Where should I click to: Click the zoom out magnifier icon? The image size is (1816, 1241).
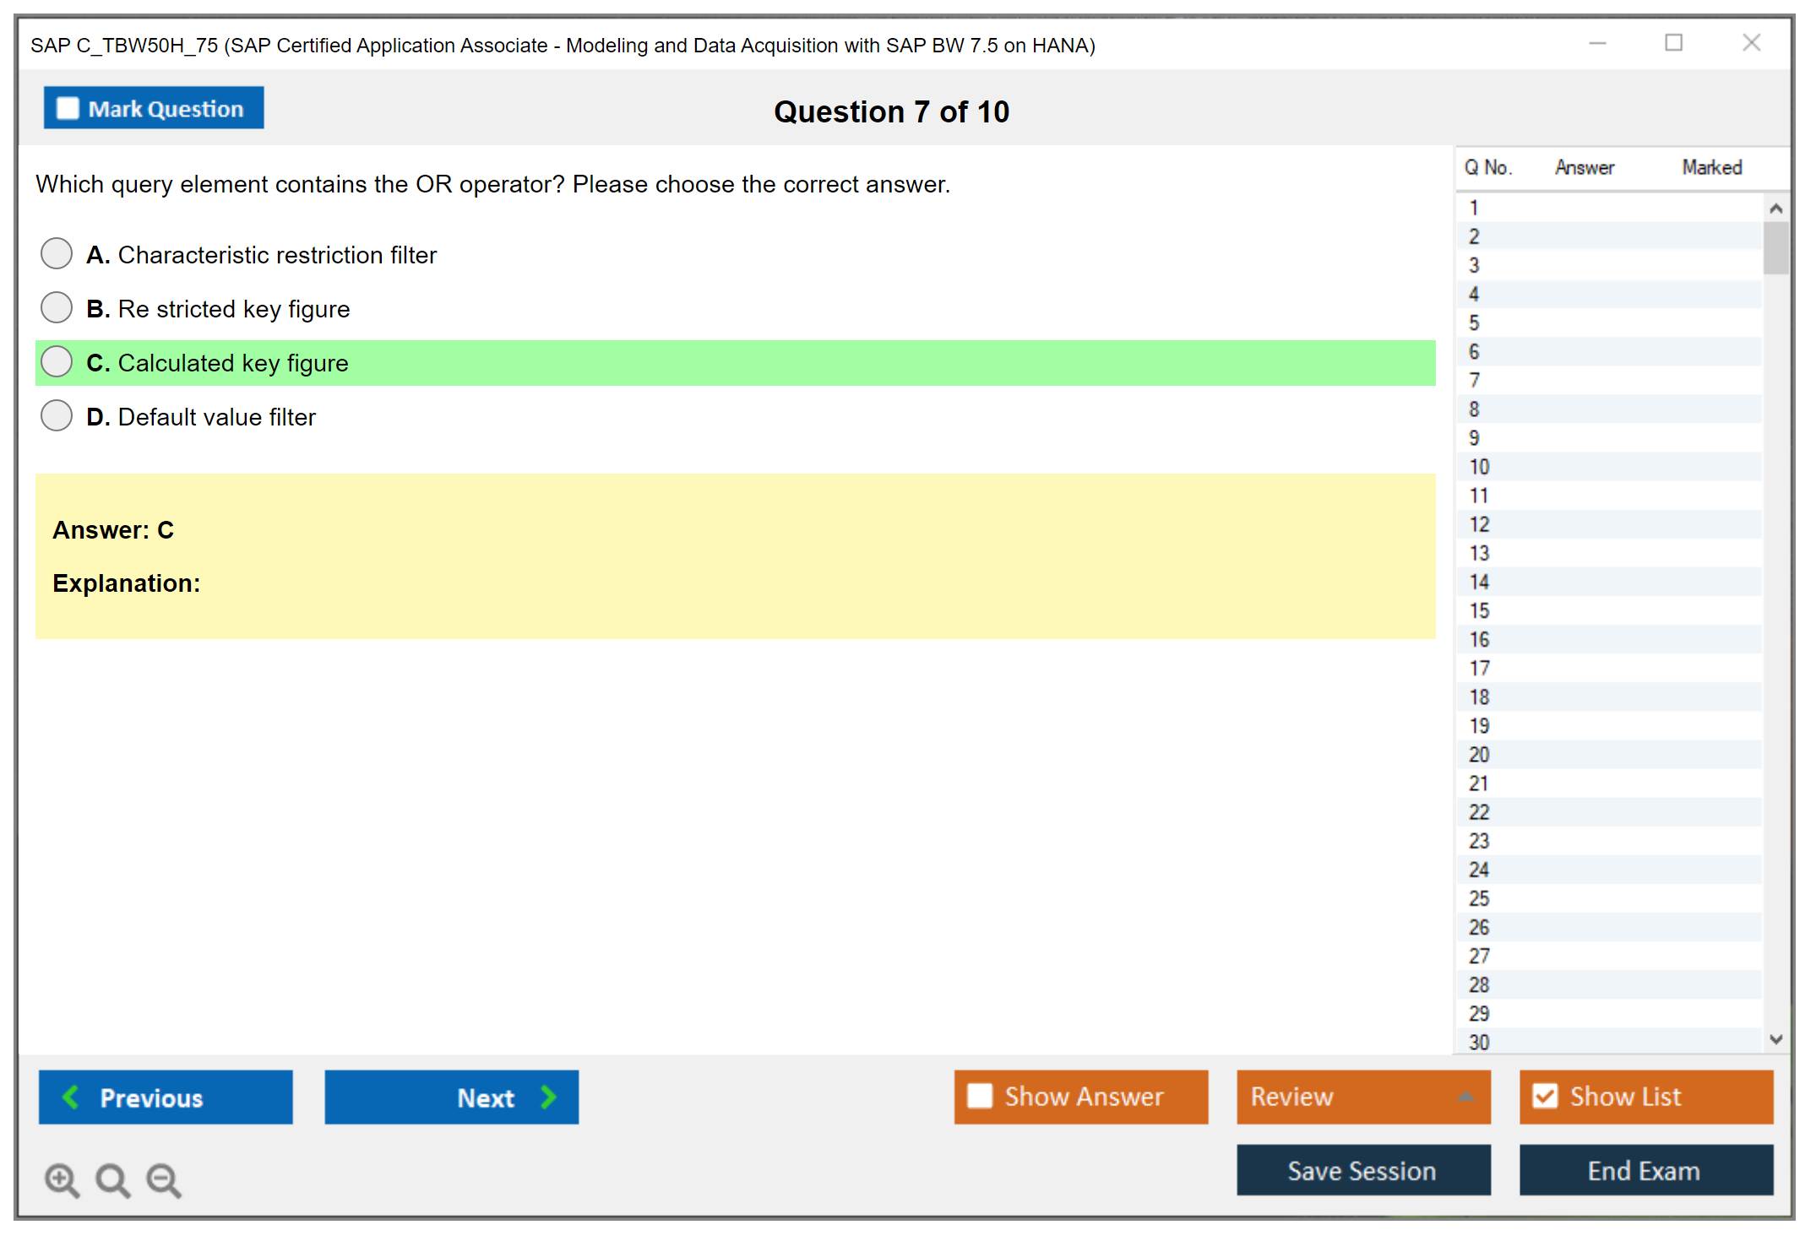coord(164,1179)
